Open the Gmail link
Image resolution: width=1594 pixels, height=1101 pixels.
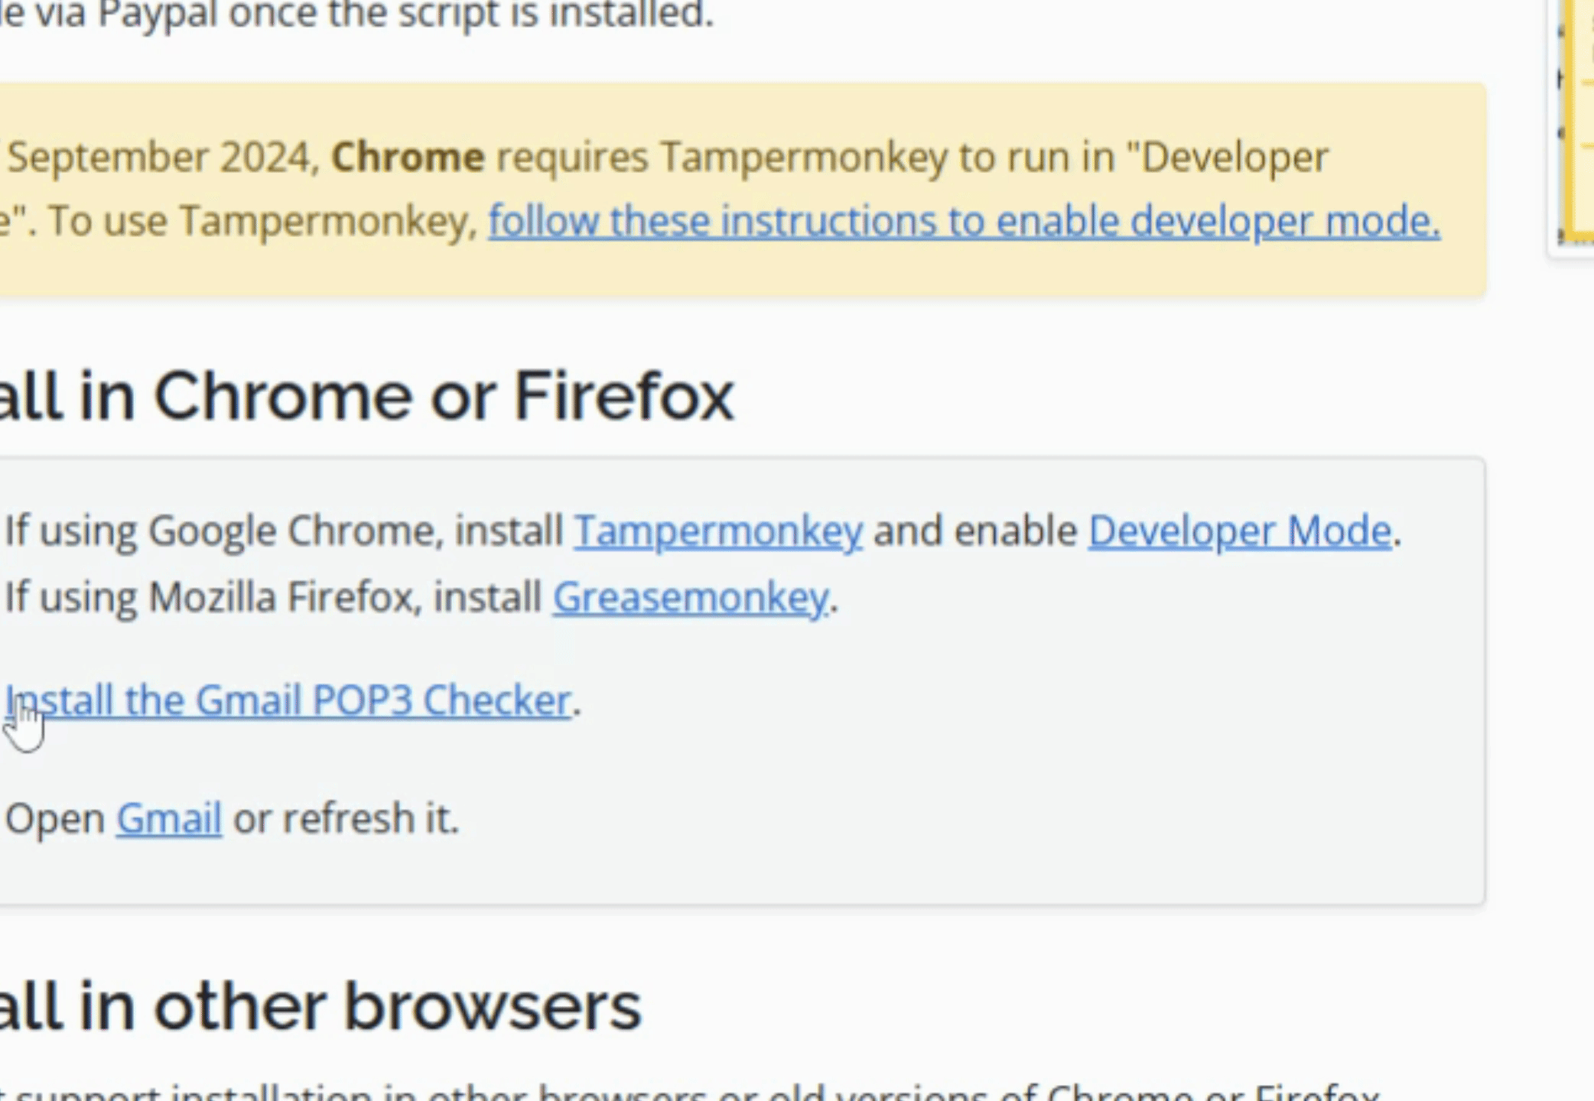click(x=169, y=819)
